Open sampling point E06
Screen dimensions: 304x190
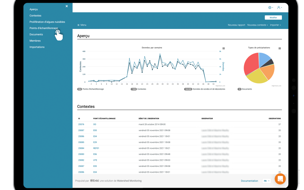95,154
